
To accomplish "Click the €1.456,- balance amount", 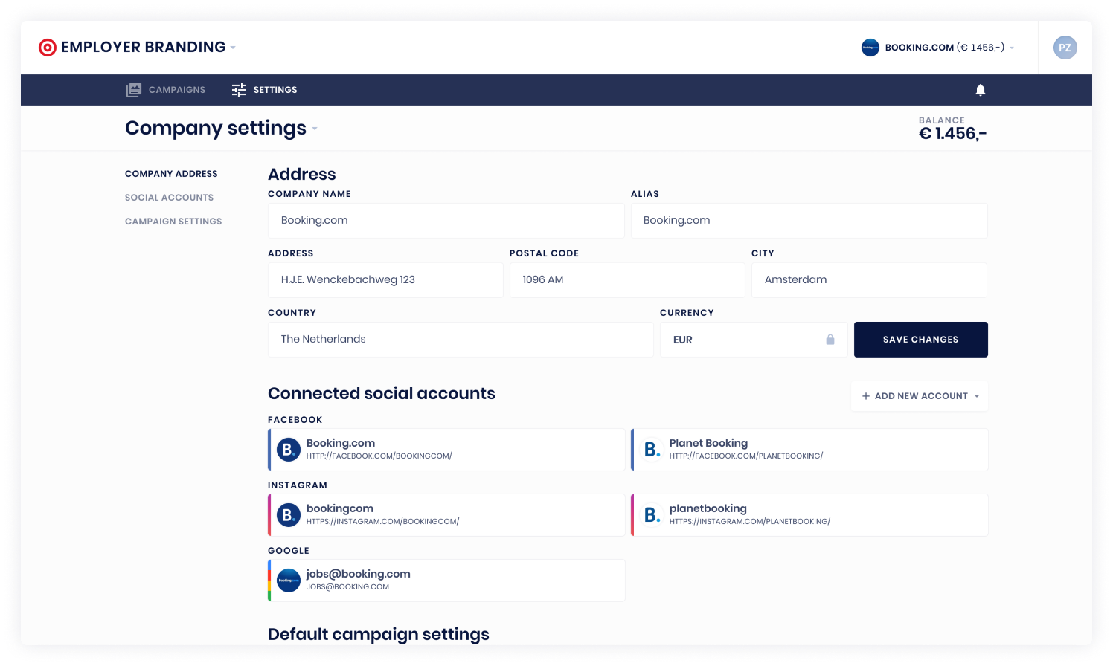I will [x=953, y=134].
